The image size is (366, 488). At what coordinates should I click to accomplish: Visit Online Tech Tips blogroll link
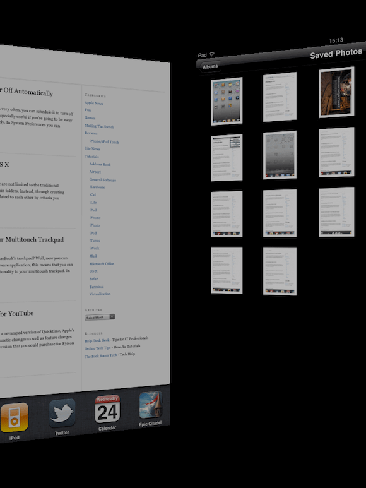pyautogui.click(x=98, y=348)
